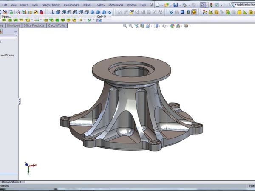The image size is (255, 191).
Task: Choose the Open... Ctrl+O menu entry
Action: click(56, 17)
